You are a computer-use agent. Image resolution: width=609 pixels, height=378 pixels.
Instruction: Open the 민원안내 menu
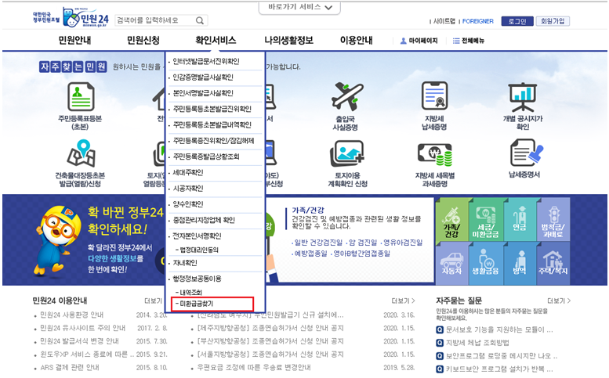click(x=74, y=41)
